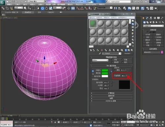The width and height of the screenshot is (165, 127).
Task: Select the green material sample slot
Action: tap(93, 23)
